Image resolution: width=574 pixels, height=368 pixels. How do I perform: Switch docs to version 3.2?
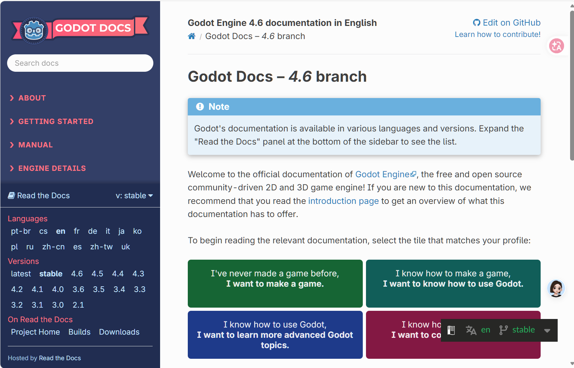click(x=17, y=305)
